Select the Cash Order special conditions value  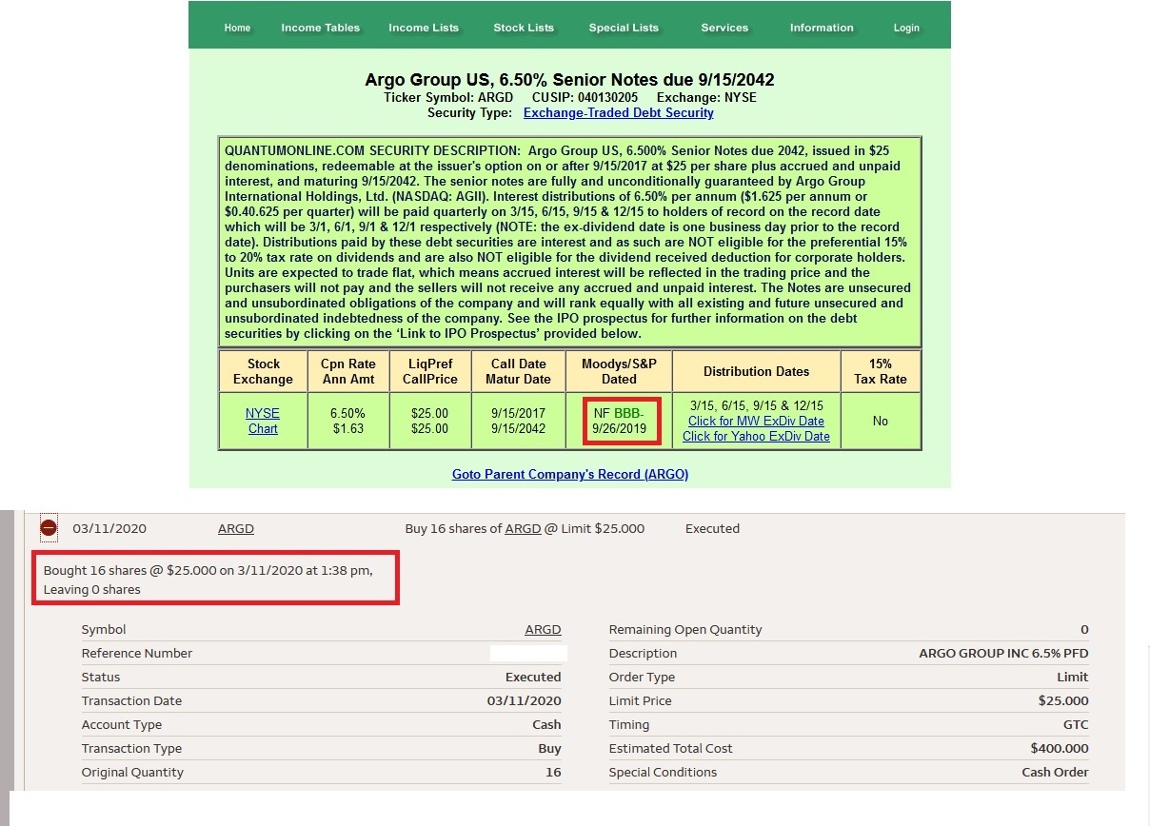pyautogui.click(x=1055, y=772)
